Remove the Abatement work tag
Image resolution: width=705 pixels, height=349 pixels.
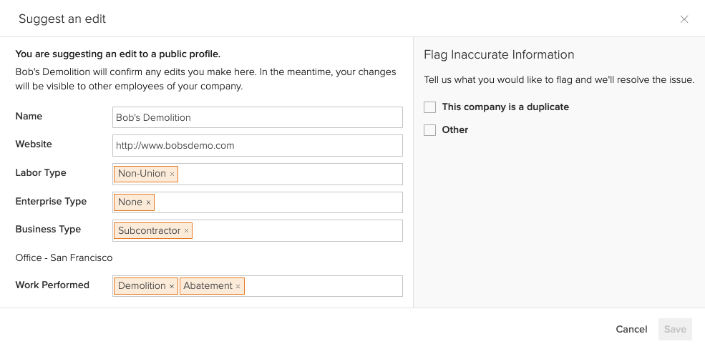(x=238, y=286)
